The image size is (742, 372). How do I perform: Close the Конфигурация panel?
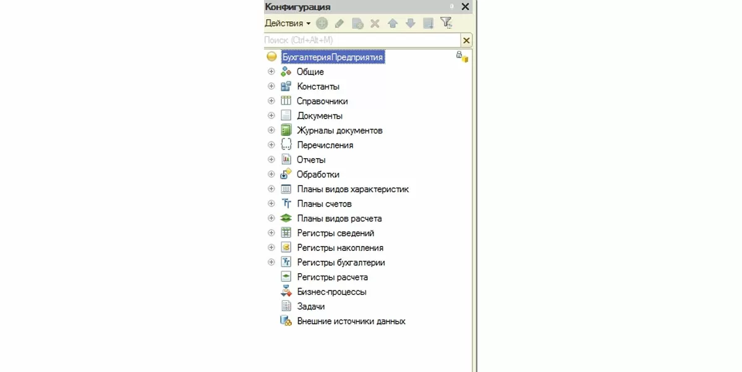click(465, 7)
